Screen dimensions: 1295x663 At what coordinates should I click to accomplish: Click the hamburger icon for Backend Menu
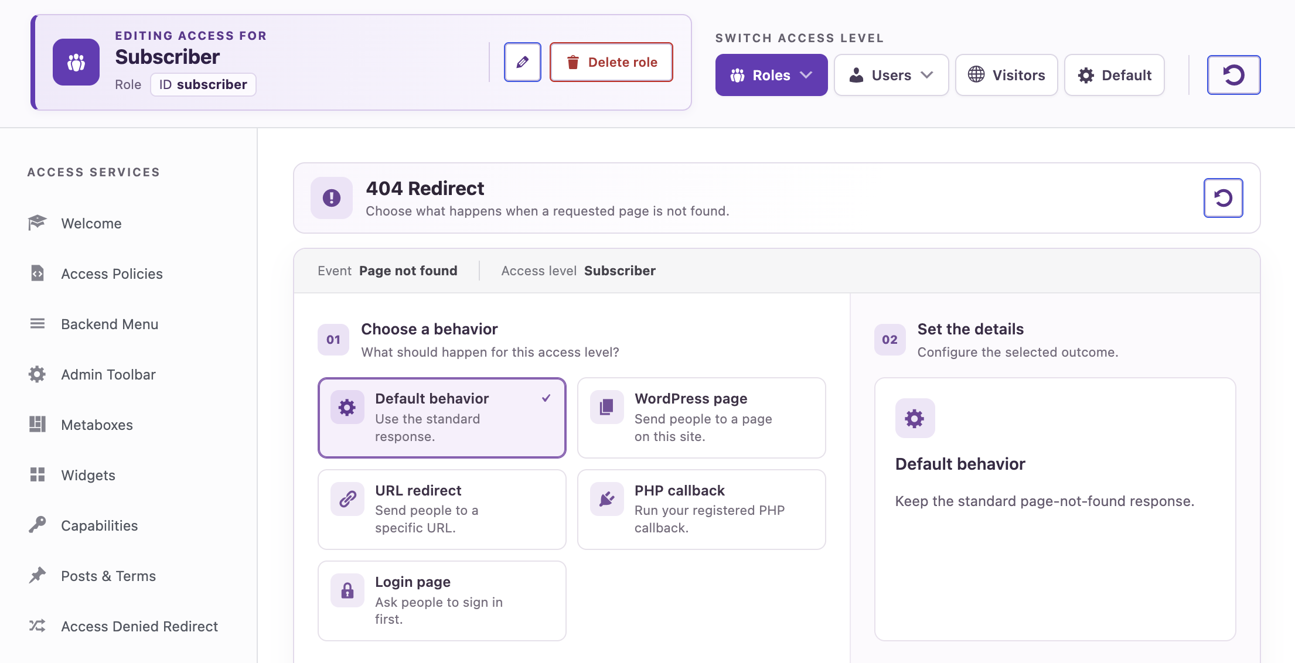coord(38,324)
